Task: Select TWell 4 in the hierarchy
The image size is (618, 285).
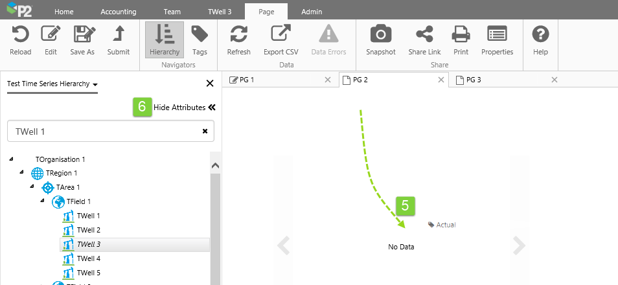Action: 89,258
